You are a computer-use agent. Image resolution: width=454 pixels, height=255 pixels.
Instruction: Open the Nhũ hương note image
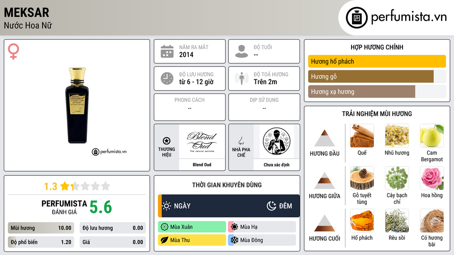click(397, 136)
